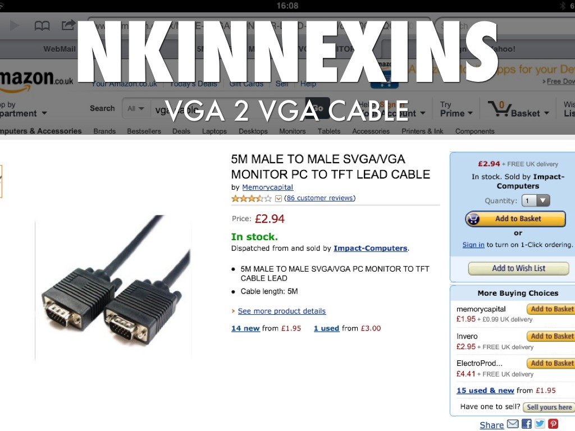Add Invero offer to basket
Screen dimensions: 575x431
(x=551, y=336)
